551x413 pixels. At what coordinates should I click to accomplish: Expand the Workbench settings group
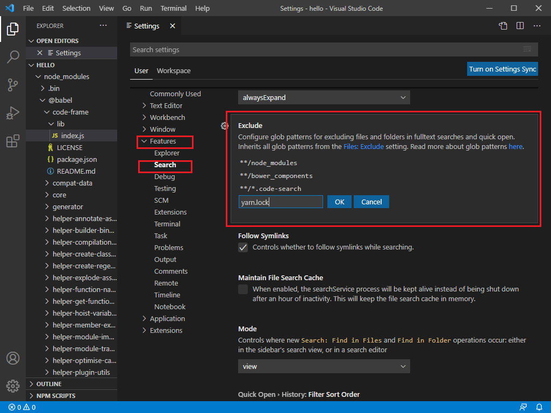click(144, 117)
